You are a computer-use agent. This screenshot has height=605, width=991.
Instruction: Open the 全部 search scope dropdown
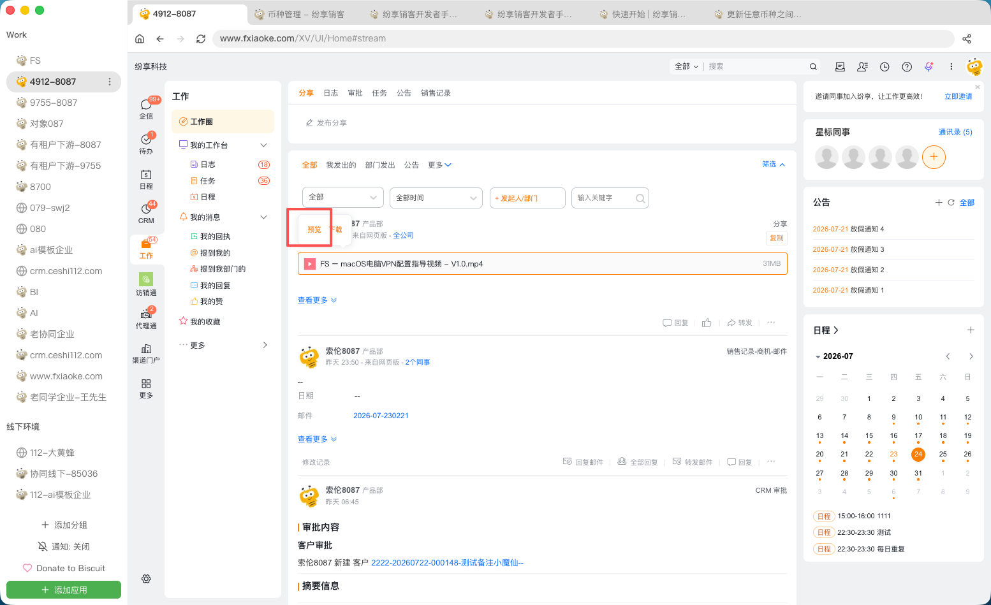pyautogui.click(x=687, y=66)
